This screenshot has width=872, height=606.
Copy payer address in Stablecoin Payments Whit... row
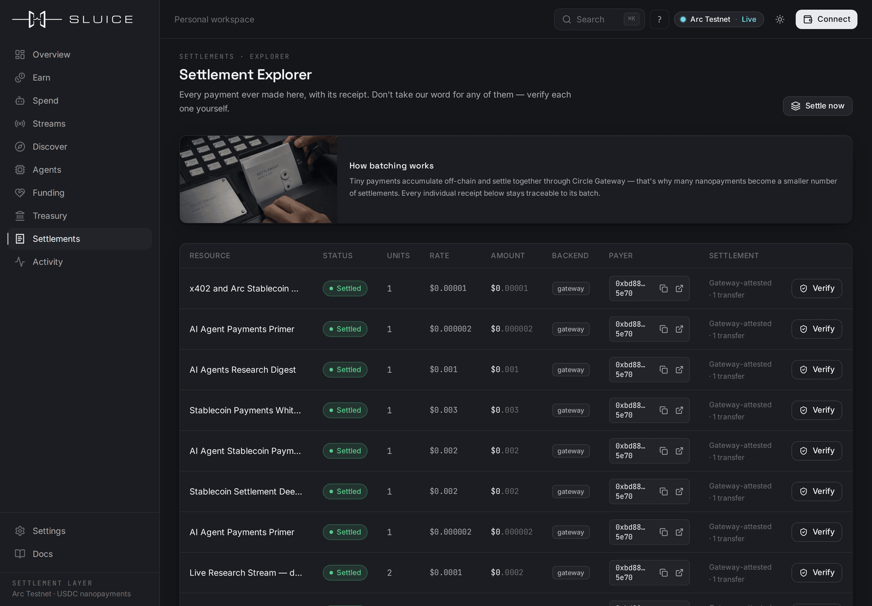663,410
